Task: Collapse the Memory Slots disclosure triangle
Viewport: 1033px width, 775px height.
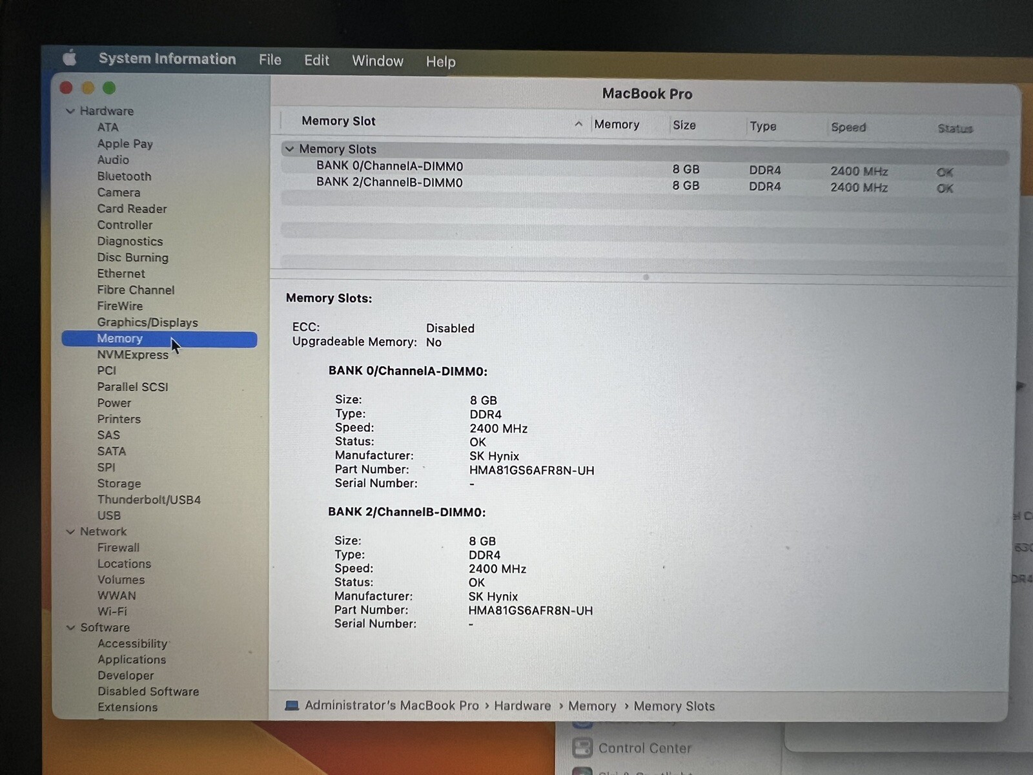Action: coord(289,149)
